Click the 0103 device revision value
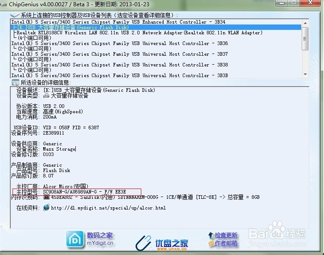The image size is (324, 255). pos(48,154)
